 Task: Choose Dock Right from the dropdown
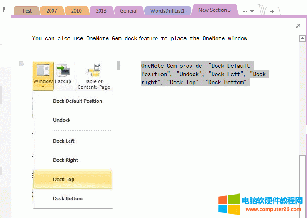(66, 160)
